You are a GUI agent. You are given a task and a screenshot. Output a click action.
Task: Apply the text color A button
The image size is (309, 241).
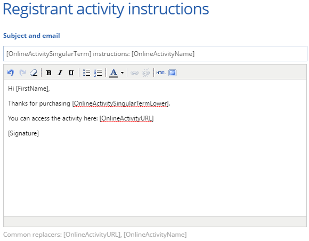pyautogui.click(x=113, y=73)
